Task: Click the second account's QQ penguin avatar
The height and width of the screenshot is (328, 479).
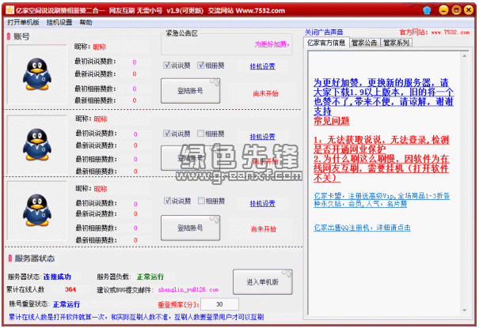Action: (37, 145)
